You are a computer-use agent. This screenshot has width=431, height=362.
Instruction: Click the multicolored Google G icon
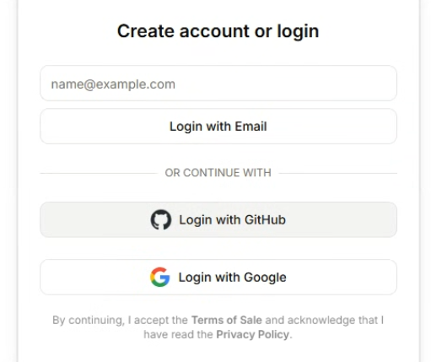pyautogui.click(x=160, y=277)
